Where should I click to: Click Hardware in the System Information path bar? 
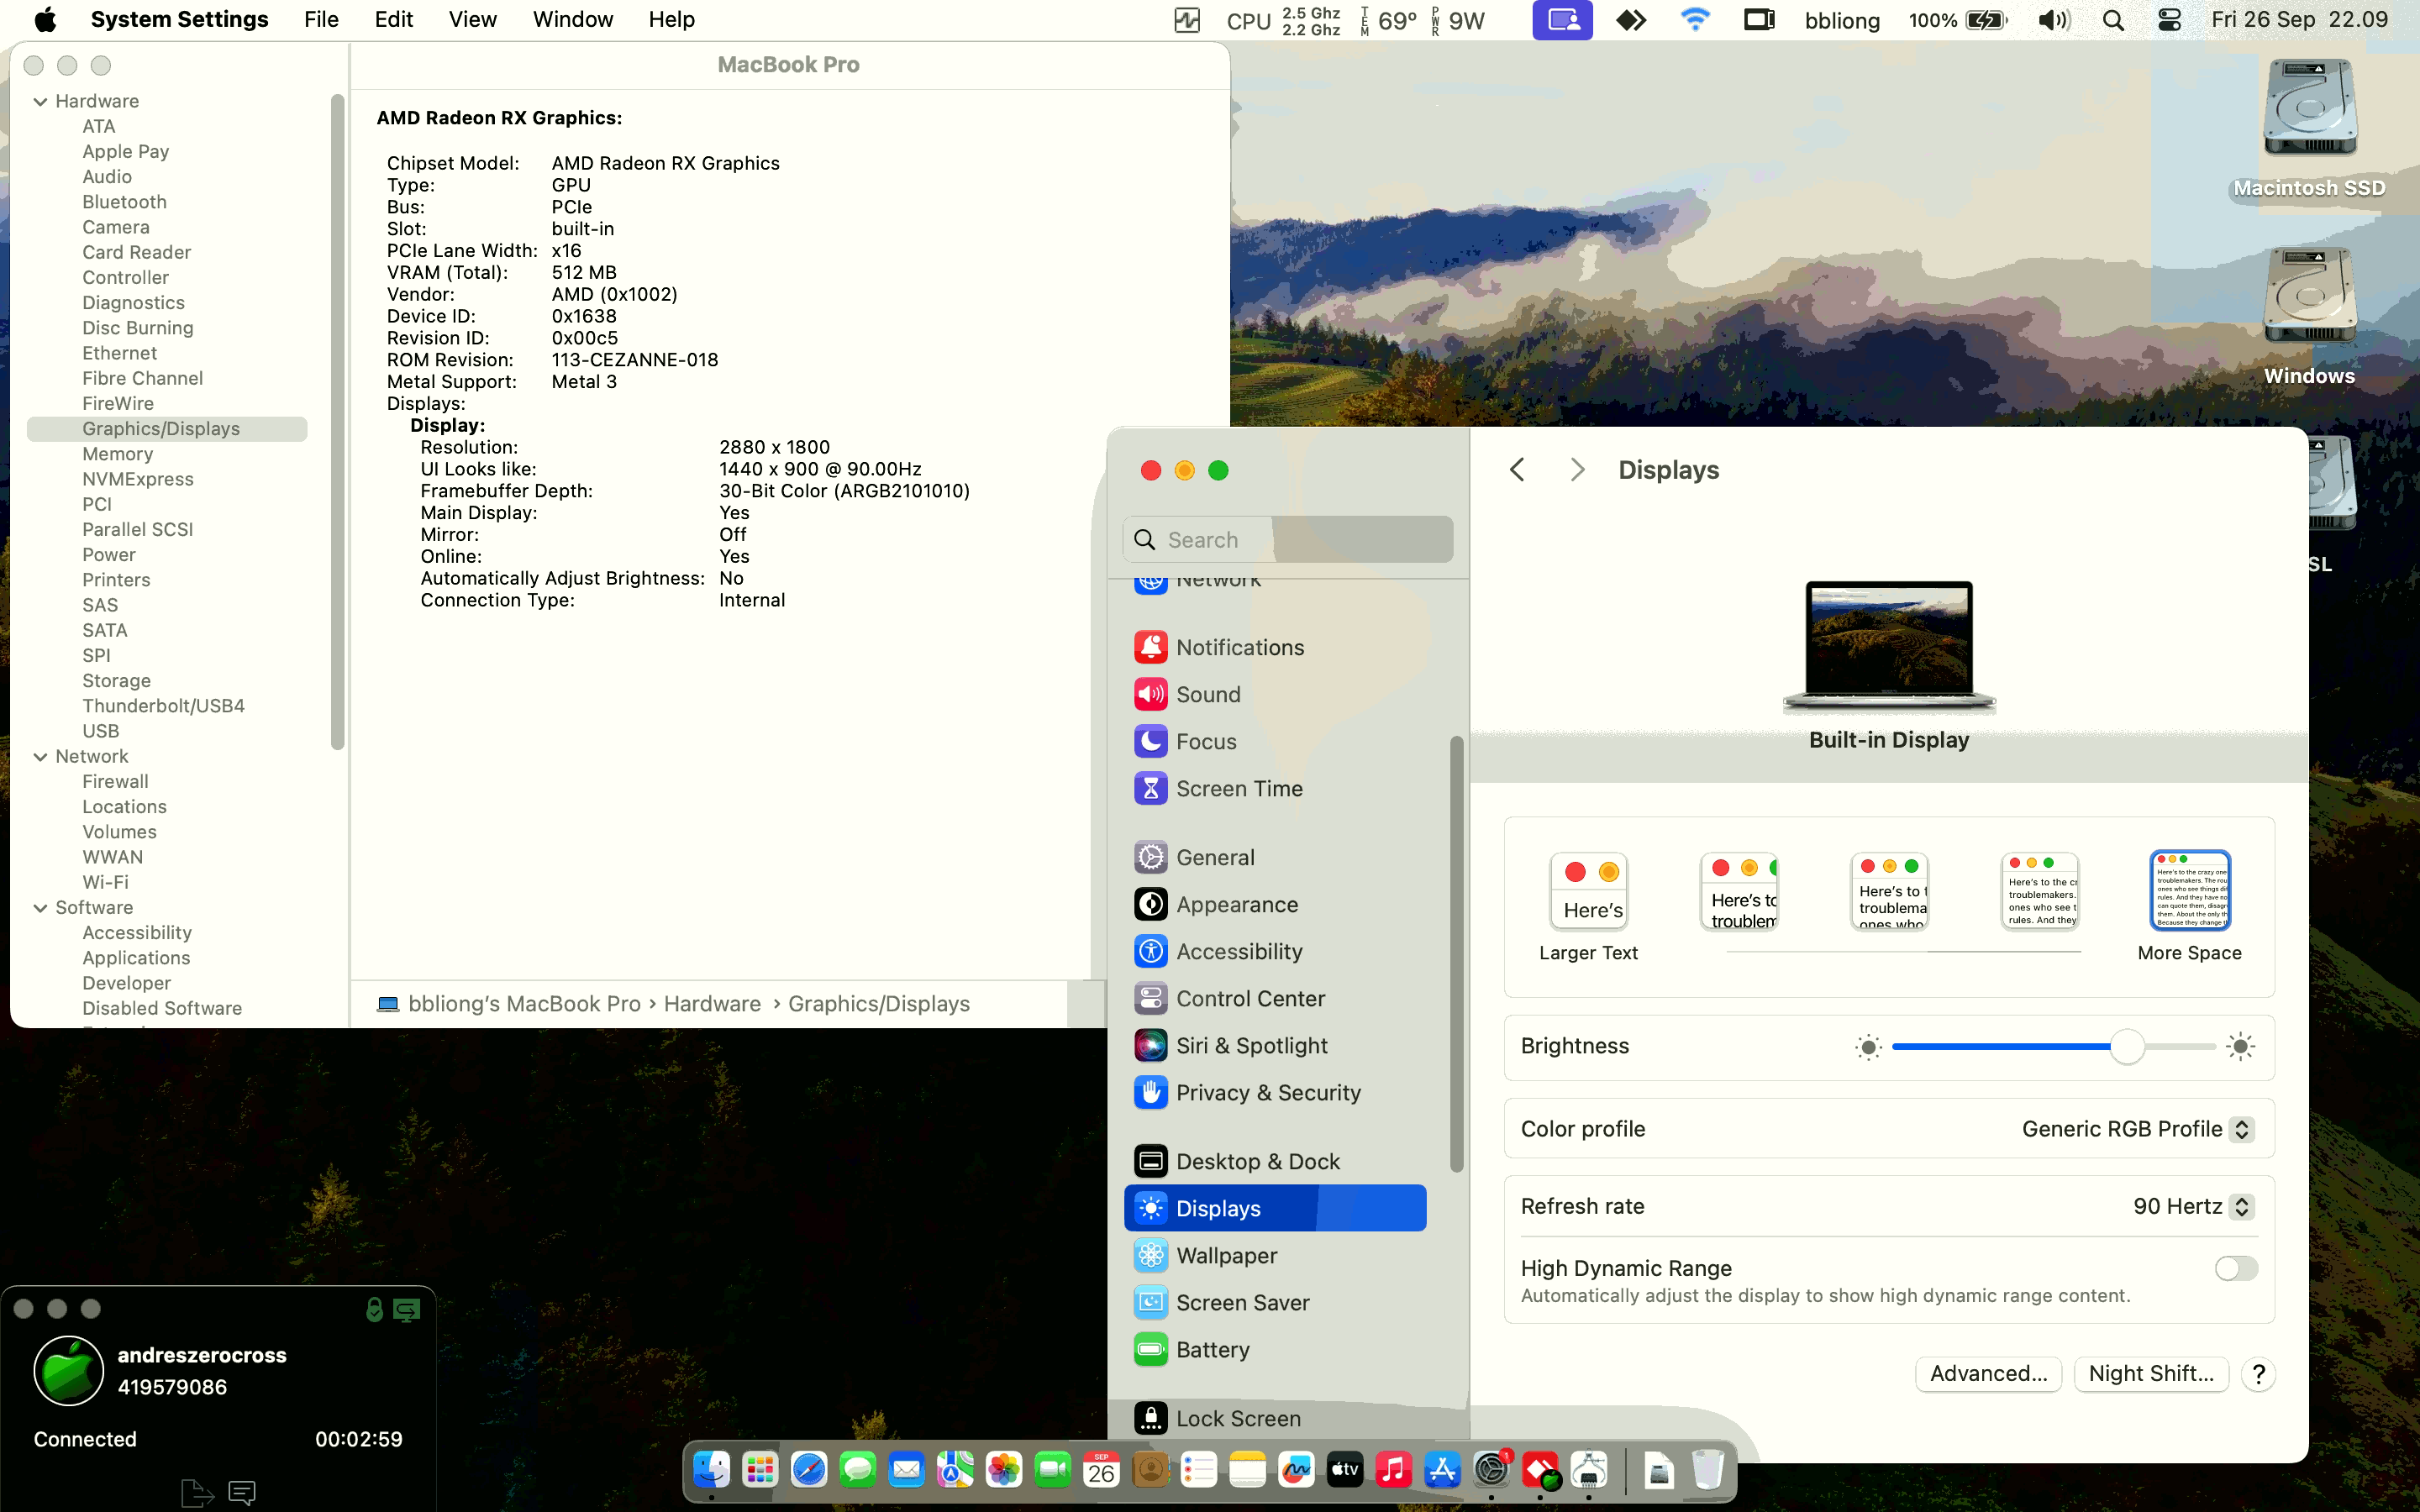712,1003
